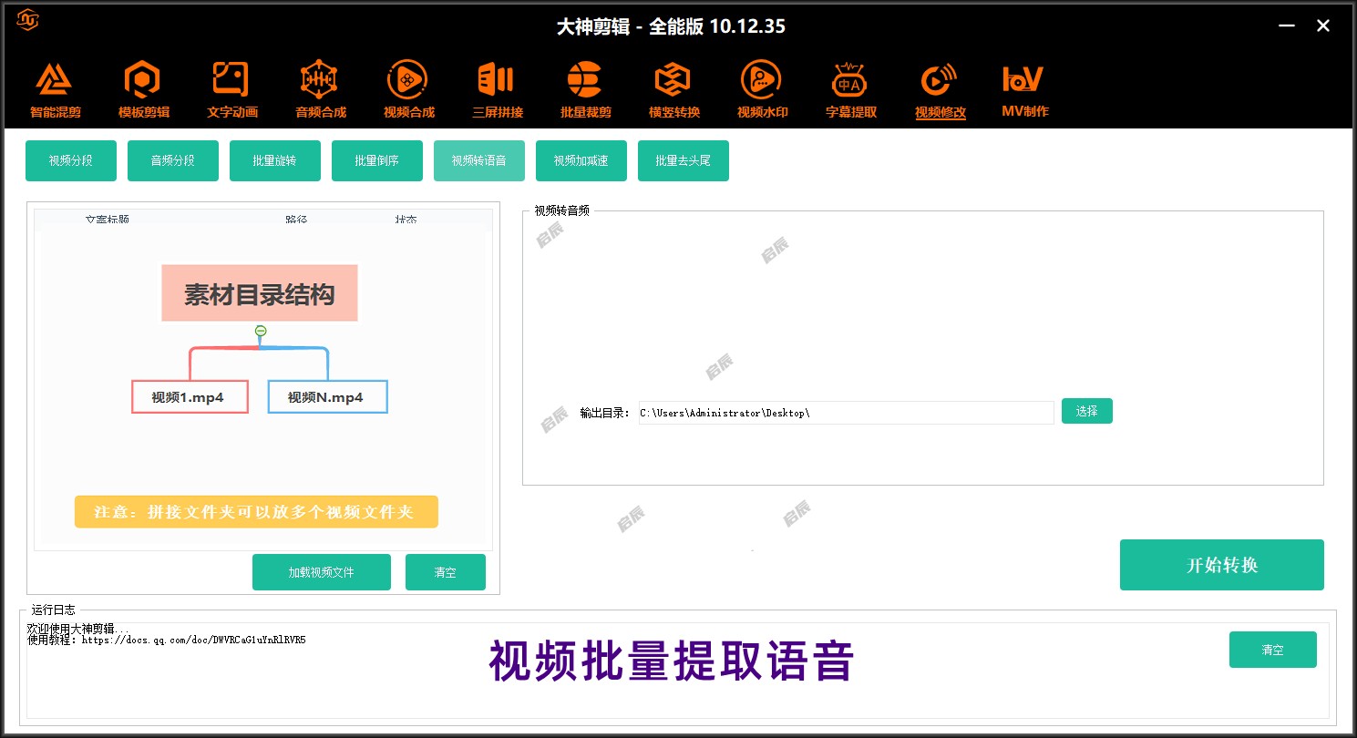Select the 横竖转换 toolbar icon
1357x738 pixels.
click(x=673, y=90)
